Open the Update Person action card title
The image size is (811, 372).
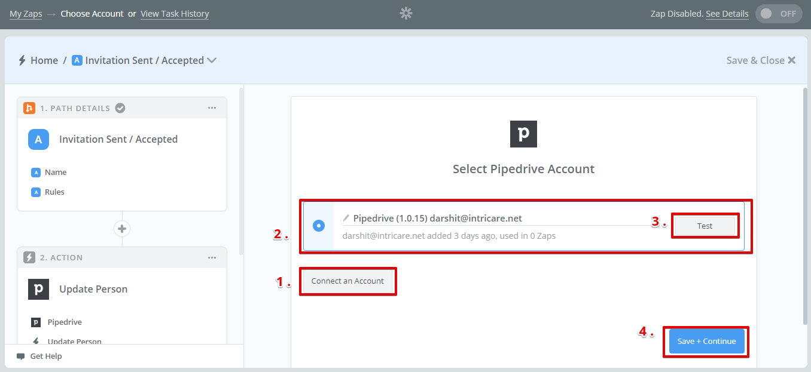(x=93, y=289)
